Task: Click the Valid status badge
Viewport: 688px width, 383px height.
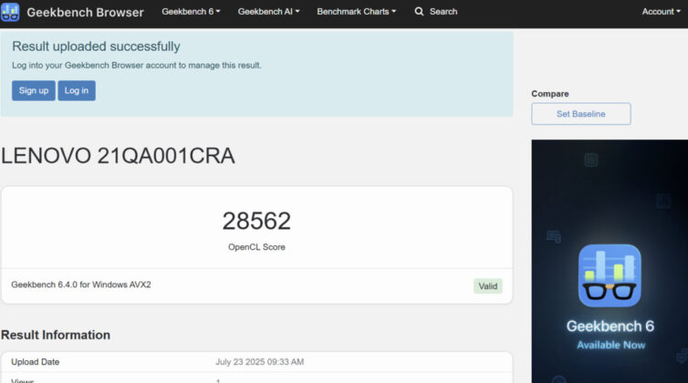Action: click(x=488, y=286)
